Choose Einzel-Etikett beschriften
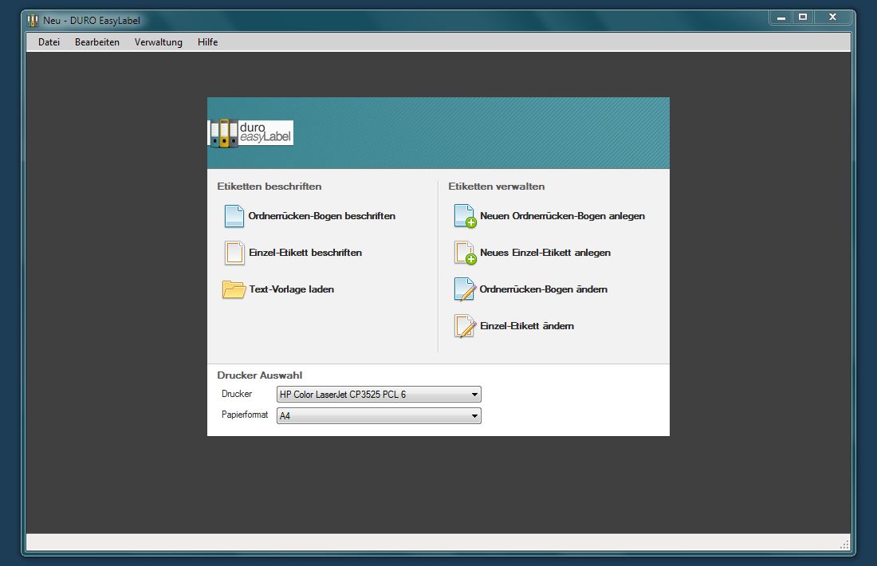The height and width of the screenshot is (566, 877). [x=305, y=253]
